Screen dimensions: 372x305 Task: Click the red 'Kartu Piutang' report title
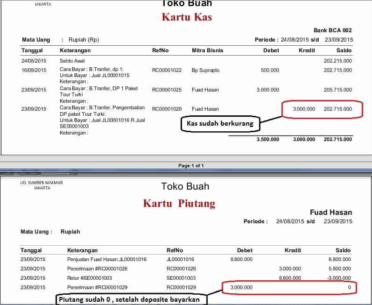tap(179, 204)
